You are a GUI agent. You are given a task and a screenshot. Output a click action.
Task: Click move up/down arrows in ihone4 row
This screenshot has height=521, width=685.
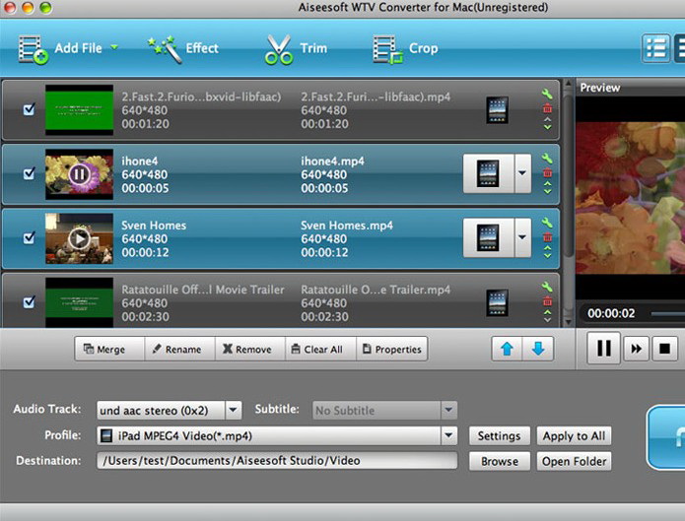pyautogui.click(x=547, y=188)
